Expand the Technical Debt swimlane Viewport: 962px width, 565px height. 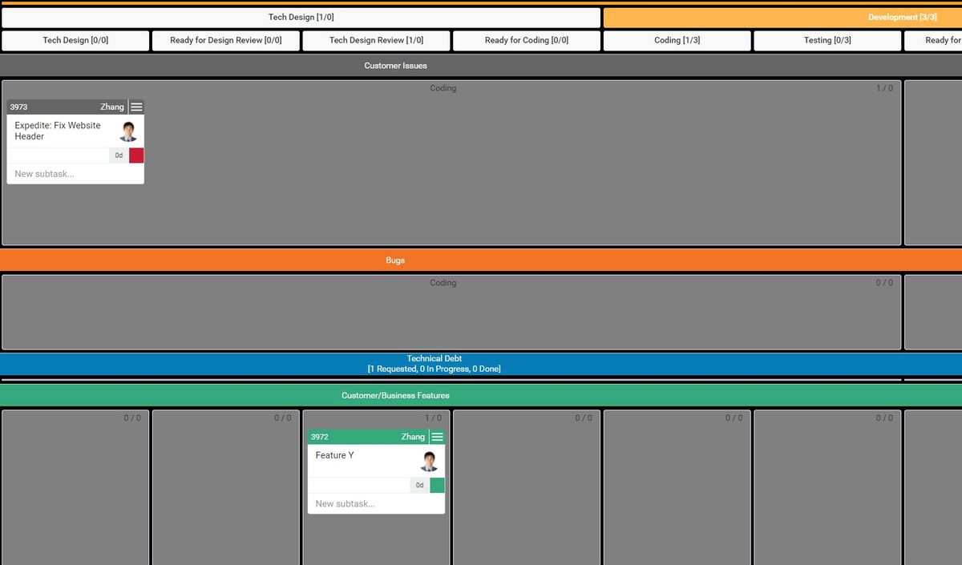(435, 363)
